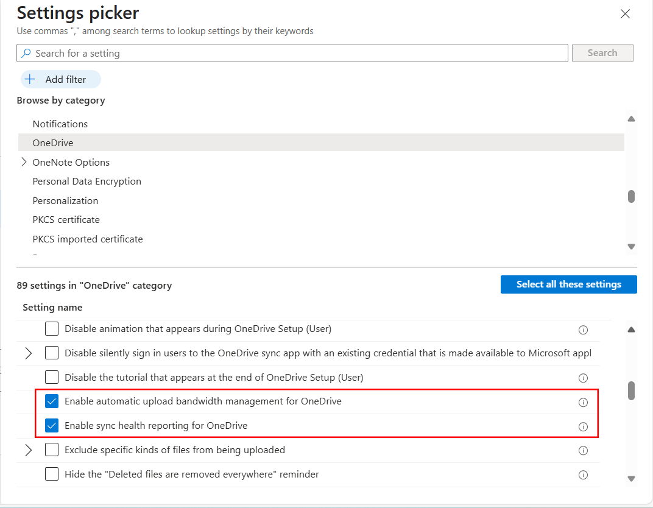Focus the Search for a setting field
The width and height of the screenshot is (653, 508).
coord(292,53)
